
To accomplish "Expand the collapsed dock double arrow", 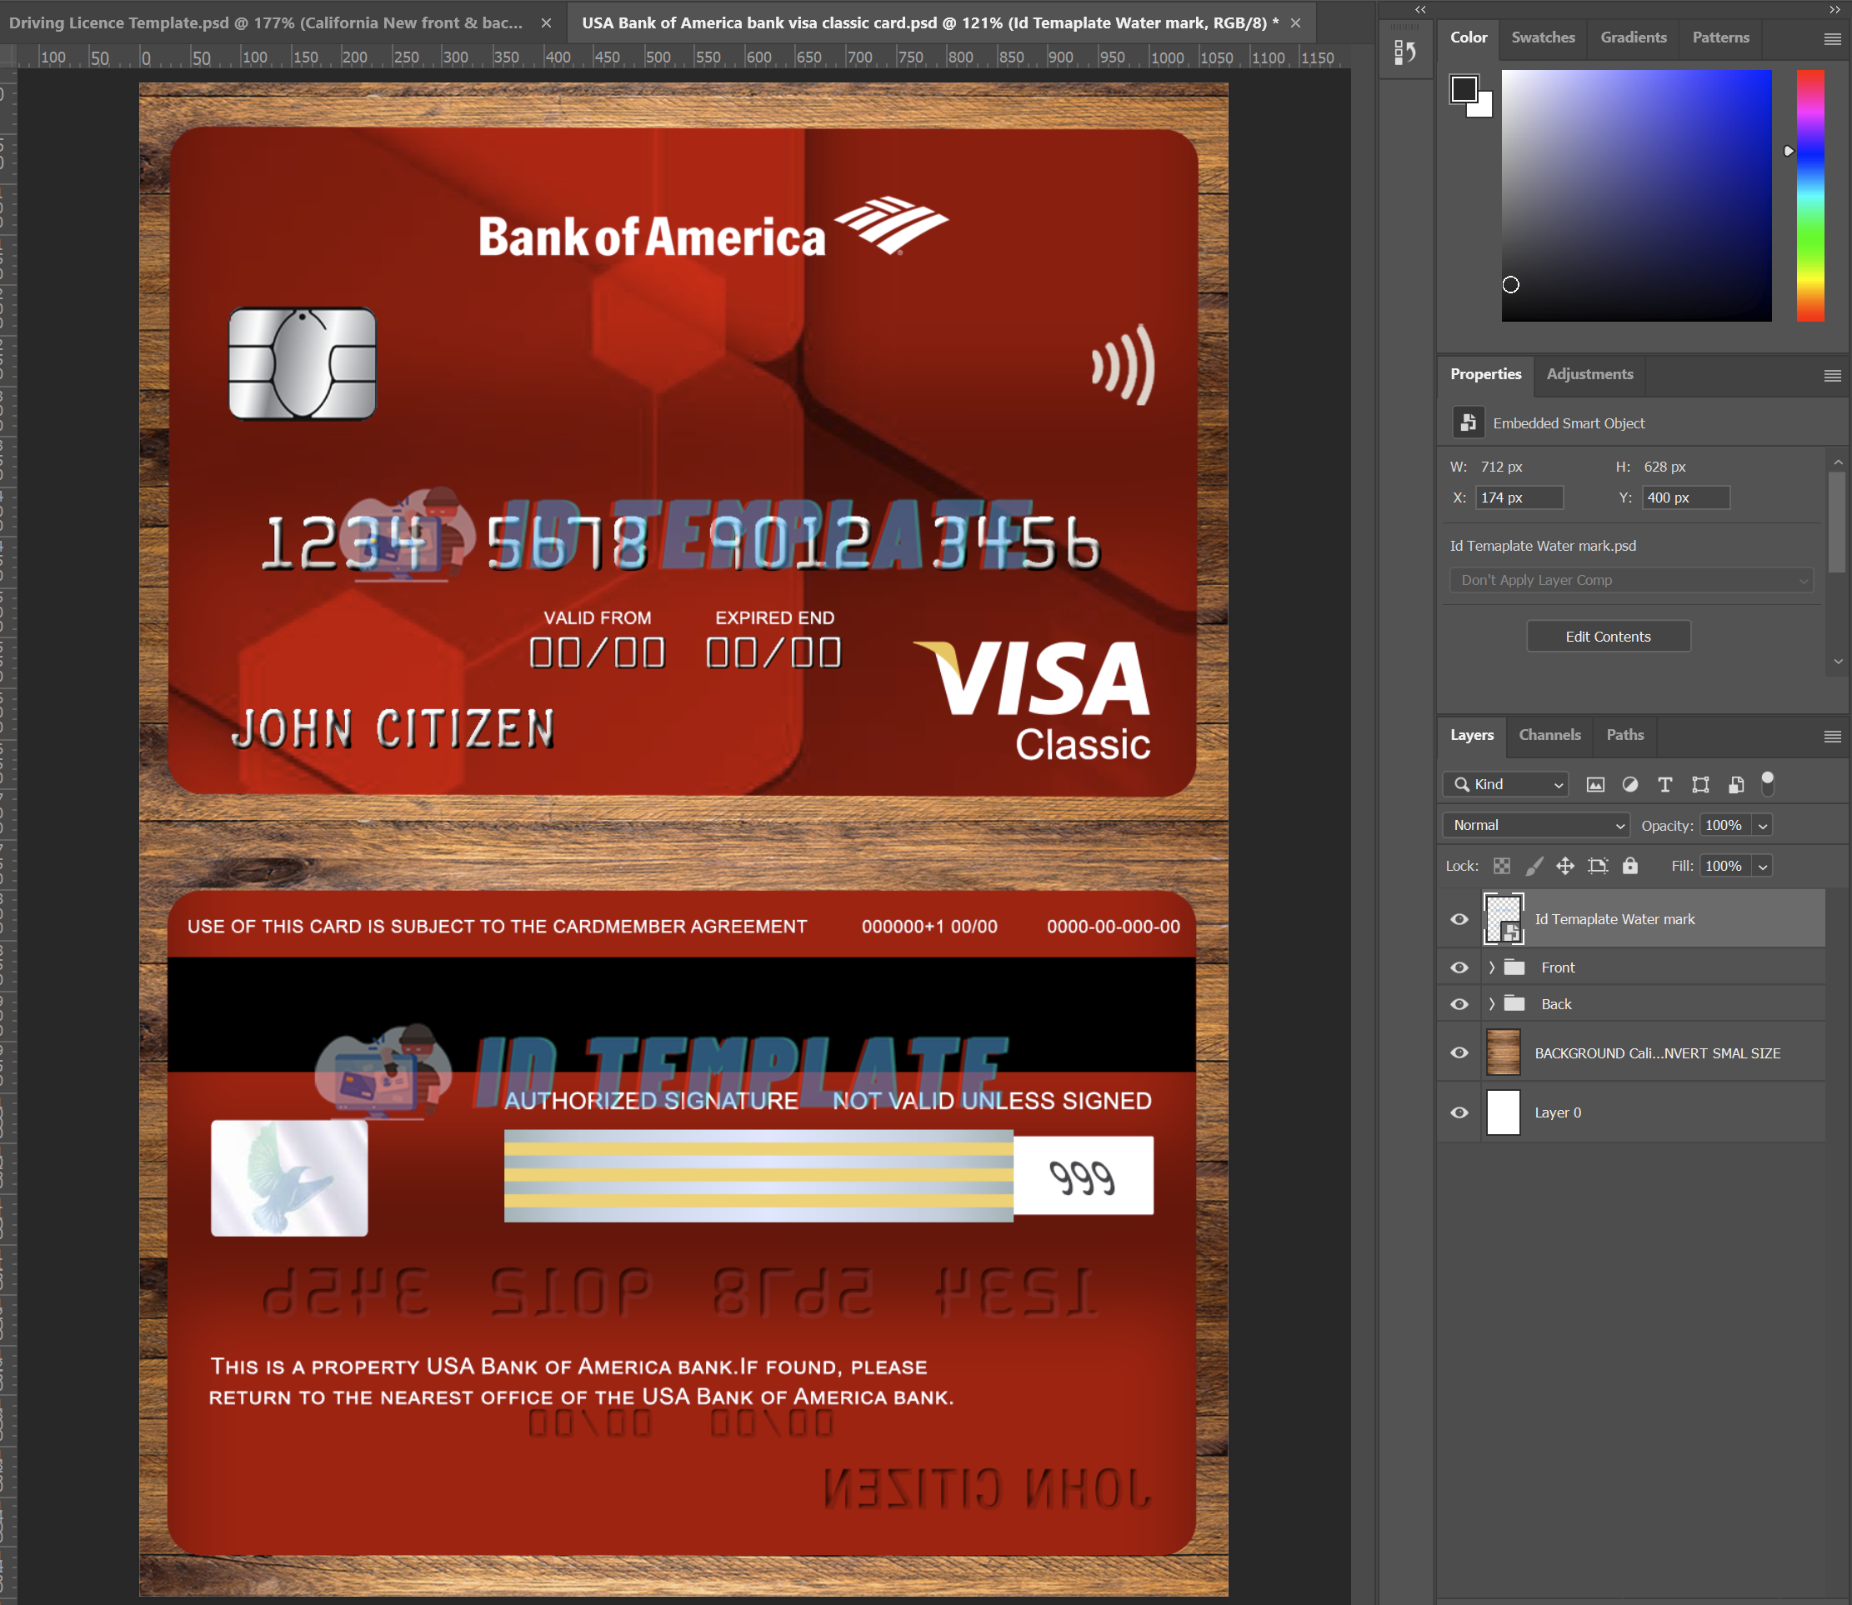I will (x=1420, y=10).
